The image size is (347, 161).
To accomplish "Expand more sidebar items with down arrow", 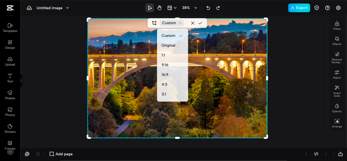I will point(10,152).
